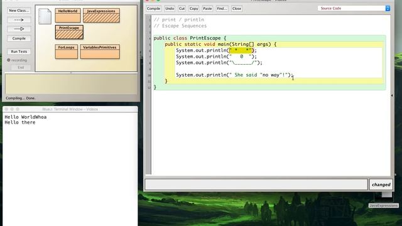Click the BlueJ Terminal Window title bar
The width and height of the screenshot is (402, 226).
tap(70, 109)
